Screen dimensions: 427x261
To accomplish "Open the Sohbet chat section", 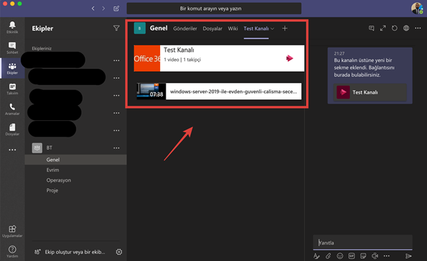I will click(12, 48).
